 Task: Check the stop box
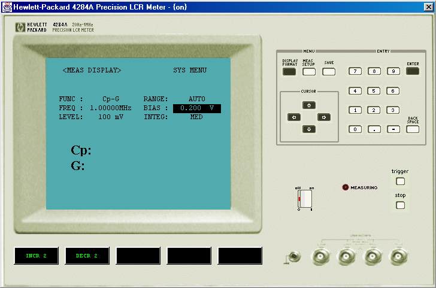coord(400,205)
